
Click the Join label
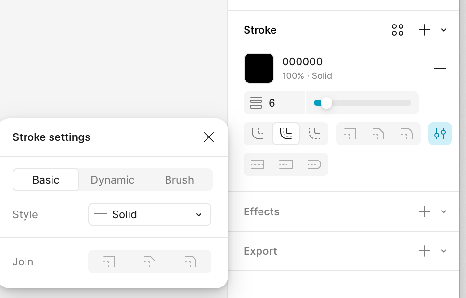point(23,261)
